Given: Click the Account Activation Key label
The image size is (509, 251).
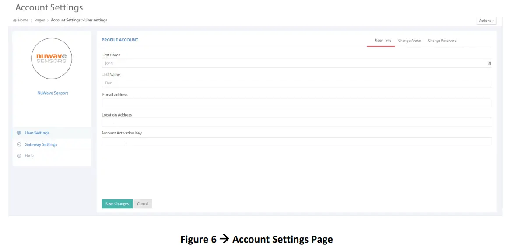Looking at the screenshot, I should [x=121, y=133].
